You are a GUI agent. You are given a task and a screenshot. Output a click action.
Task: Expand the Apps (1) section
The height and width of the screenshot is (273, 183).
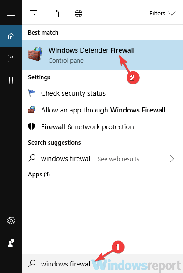pos(39,175)
